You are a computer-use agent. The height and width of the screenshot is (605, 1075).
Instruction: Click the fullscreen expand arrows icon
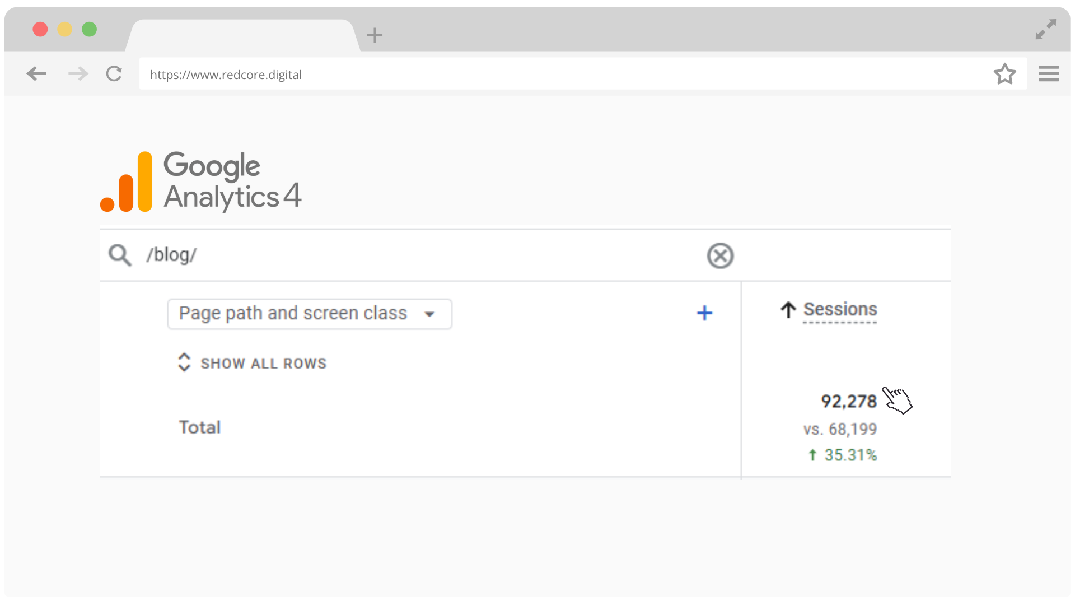click(x=1045, y=30)
